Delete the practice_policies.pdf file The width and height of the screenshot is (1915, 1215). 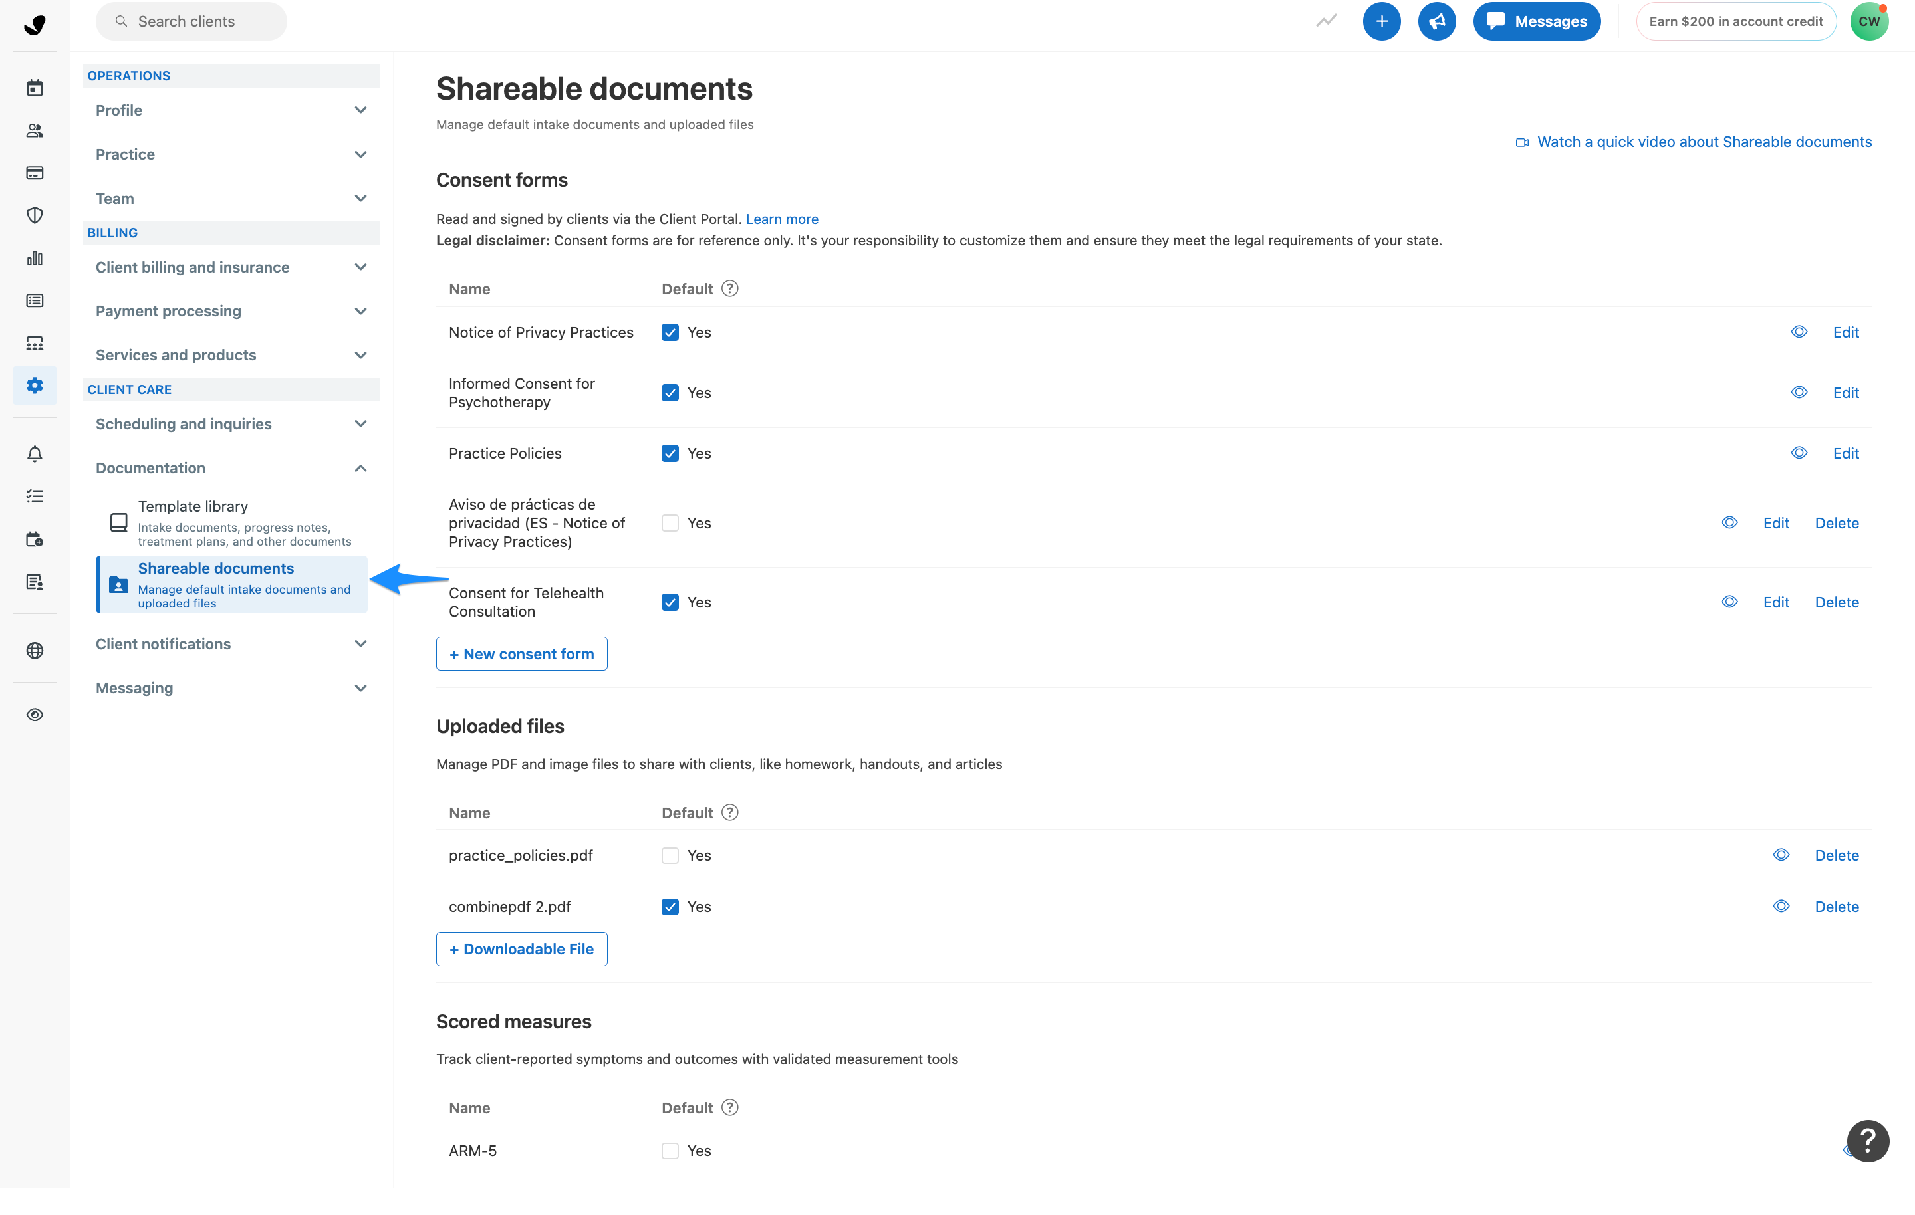click(x=1837, y=855)
